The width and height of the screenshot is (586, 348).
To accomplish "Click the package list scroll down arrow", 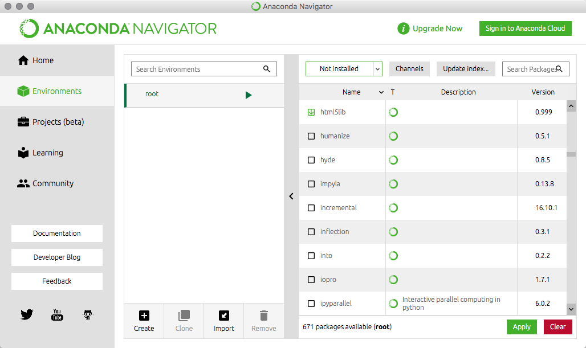I will click(x=571, y=309).
